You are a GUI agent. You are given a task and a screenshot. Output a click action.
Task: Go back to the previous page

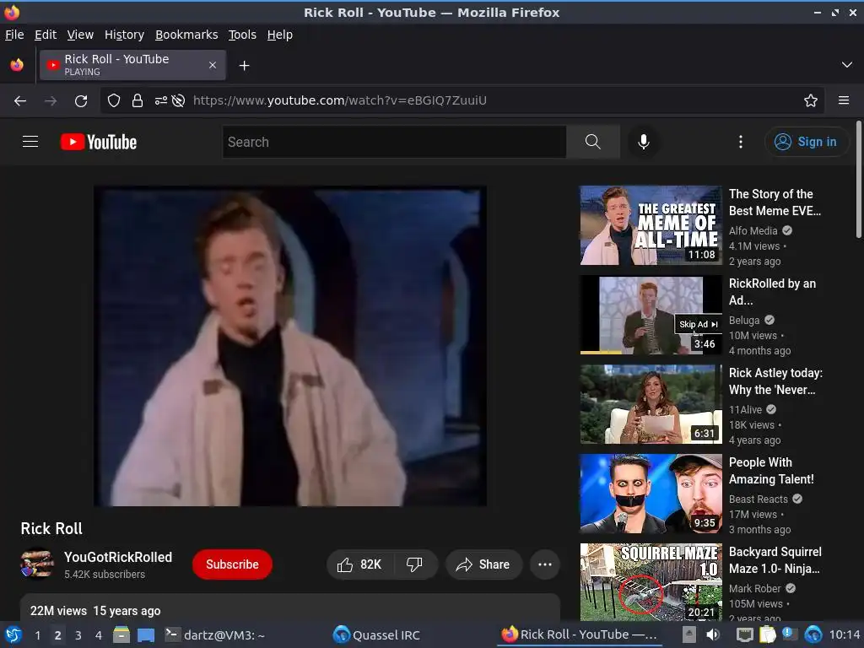[20, 101]
